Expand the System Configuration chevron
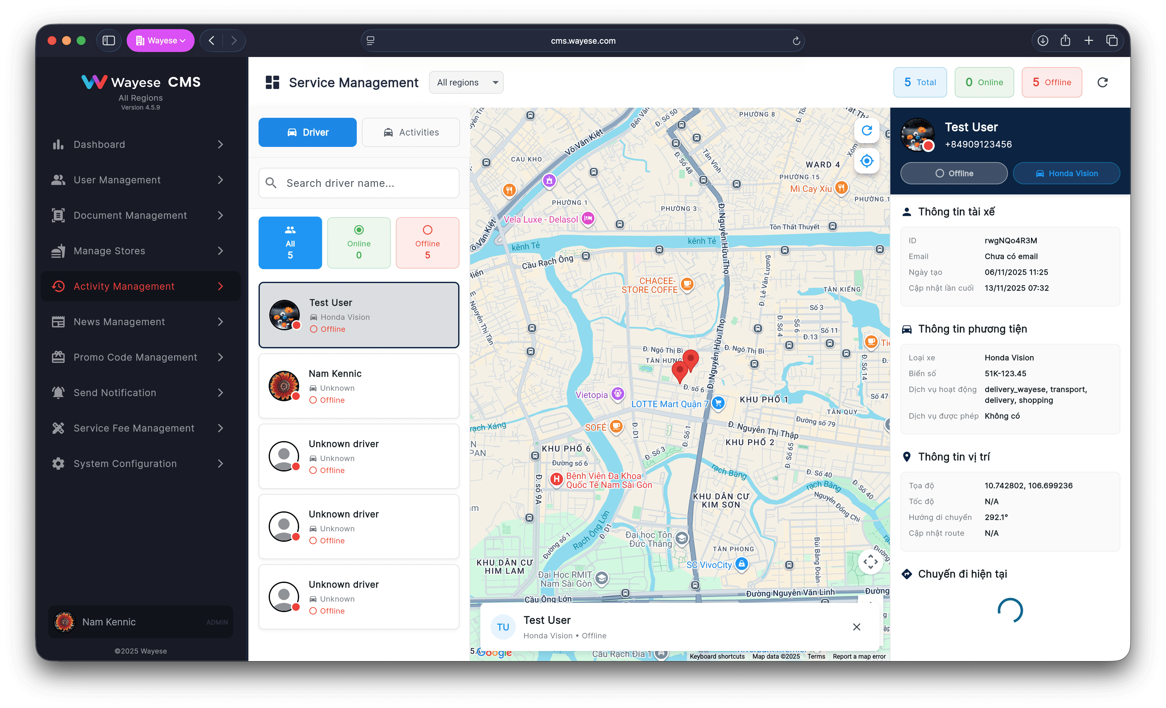This screenshot has height=708, width=1166. pos(221,464)
